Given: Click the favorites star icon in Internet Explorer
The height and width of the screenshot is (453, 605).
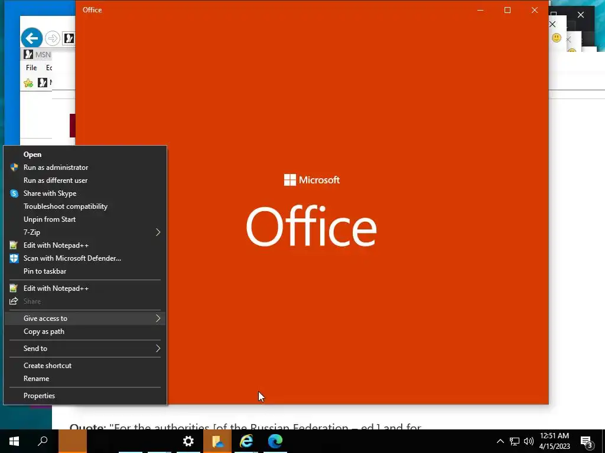Looking at the screenshot, I should [x=28, y=83].
